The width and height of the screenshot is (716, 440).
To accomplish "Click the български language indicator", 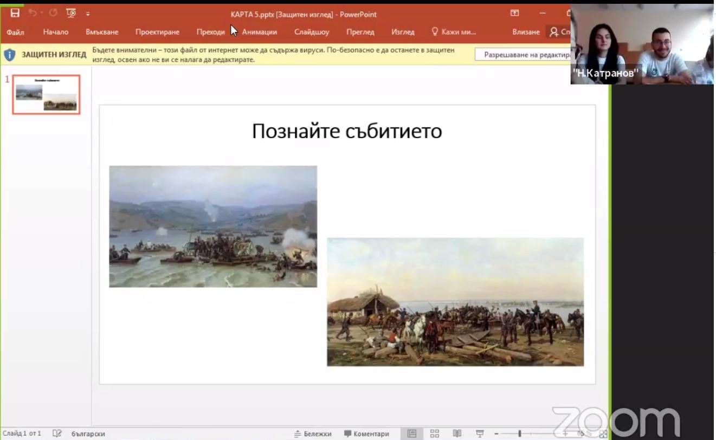I will pos(88,433).
